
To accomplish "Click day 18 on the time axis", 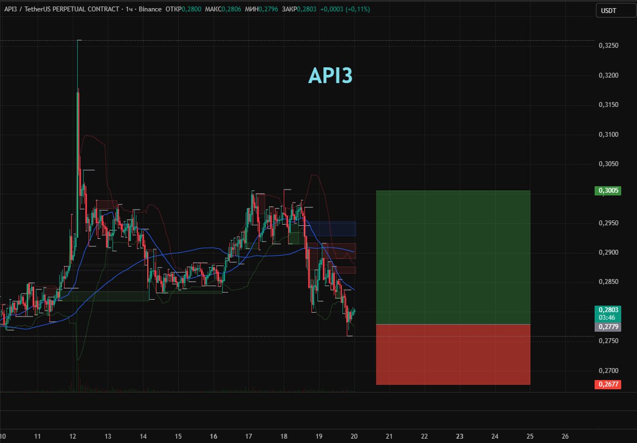I will pyautogui.click(x=284, y=436).
